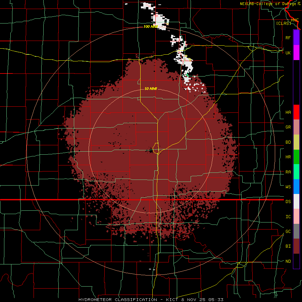Viewport: 302px width, 302px height.
Task: Click the 50 NMI range ring label
Action: [151, 89]
